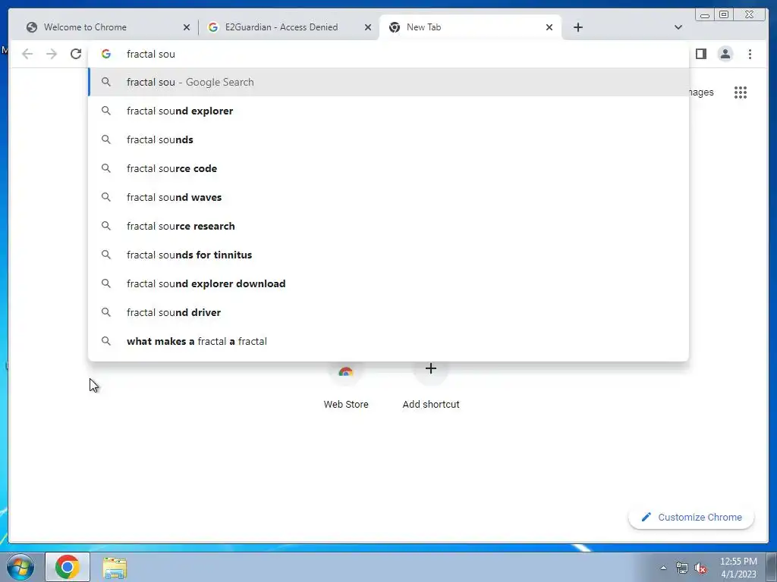The height and width of the screenshot is (582, 777).
Task: Open the taskbar clock and date
Action: 738,568
